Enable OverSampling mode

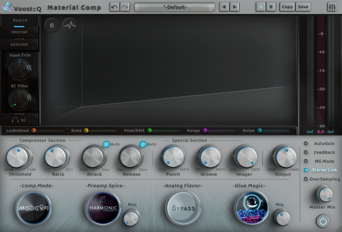306,179
